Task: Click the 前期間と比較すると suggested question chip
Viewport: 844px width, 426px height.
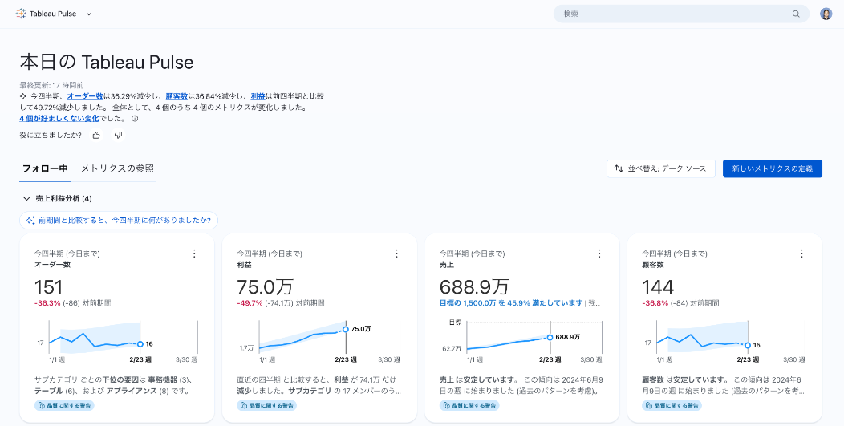Action: (119, 221)
